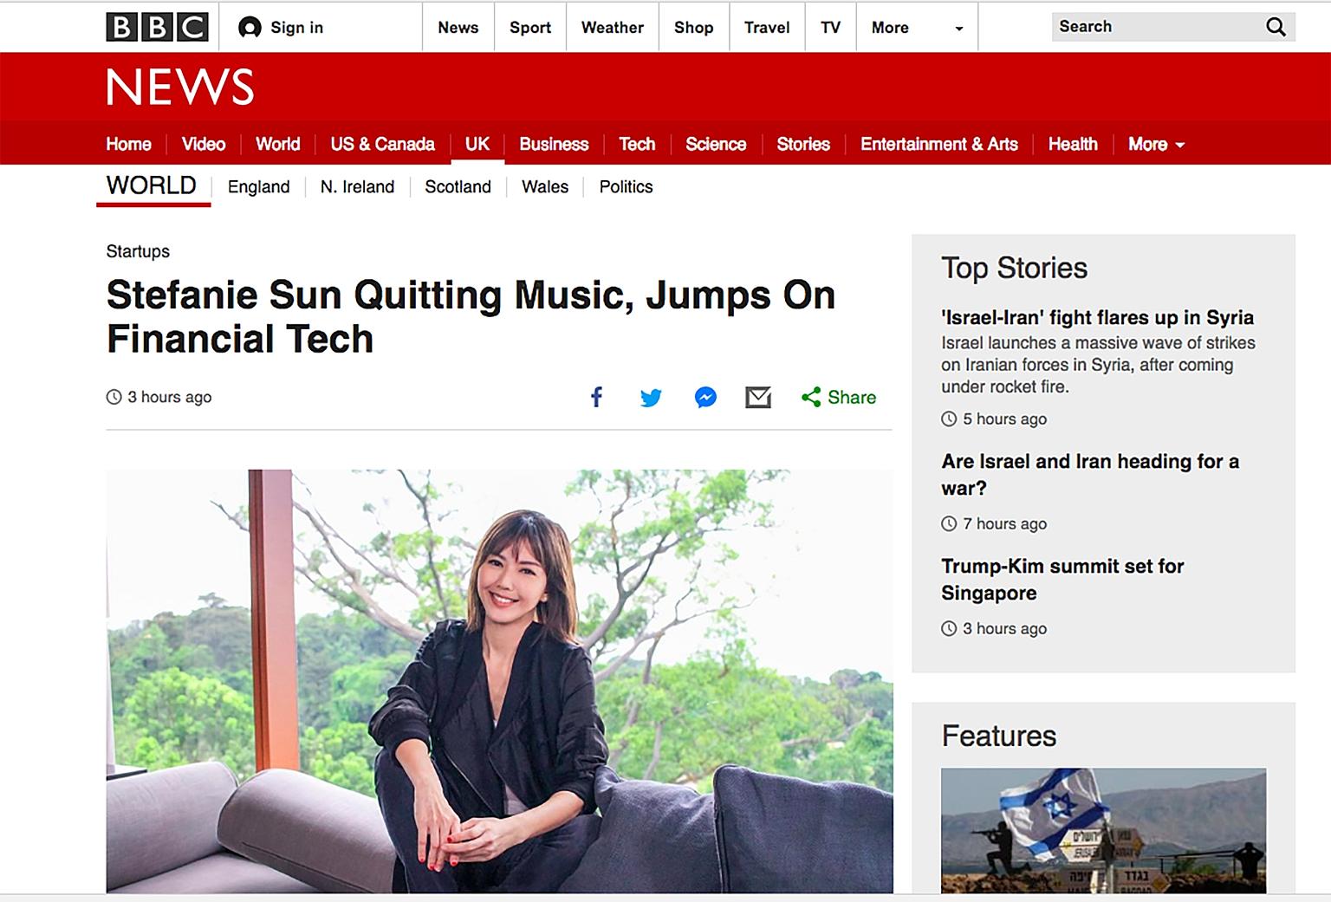Click the clock icon next to 3 hours ago
Screen dimensions: 1331x902
(114, 397)
